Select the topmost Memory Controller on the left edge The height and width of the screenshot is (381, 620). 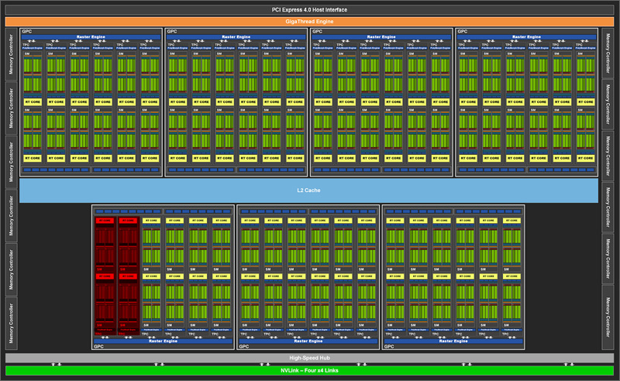tap(11, 53)
